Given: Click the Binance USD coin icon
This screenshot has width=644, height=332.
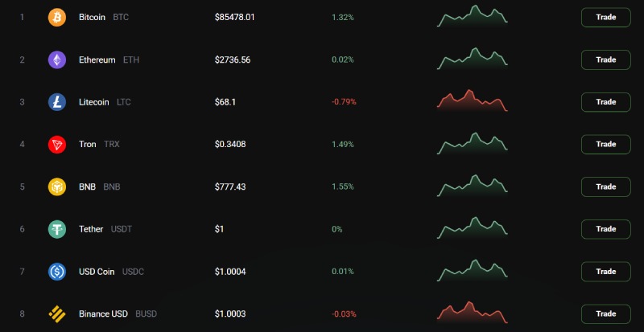Looking at the screenshot, I should point(57,314).
